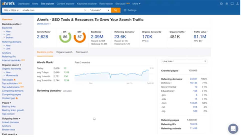Image resolution: width=241 pixels, height=139 pixels.
Task: Switch to the Backlink profile tab
Action: point(45,52)
